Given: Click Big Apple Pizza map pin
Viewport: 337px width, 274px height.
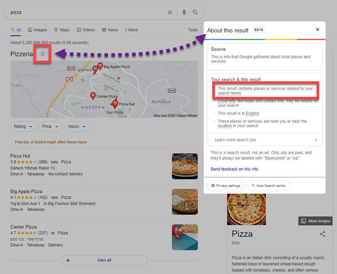Looking at the screenshot, I should pos(100,66).
